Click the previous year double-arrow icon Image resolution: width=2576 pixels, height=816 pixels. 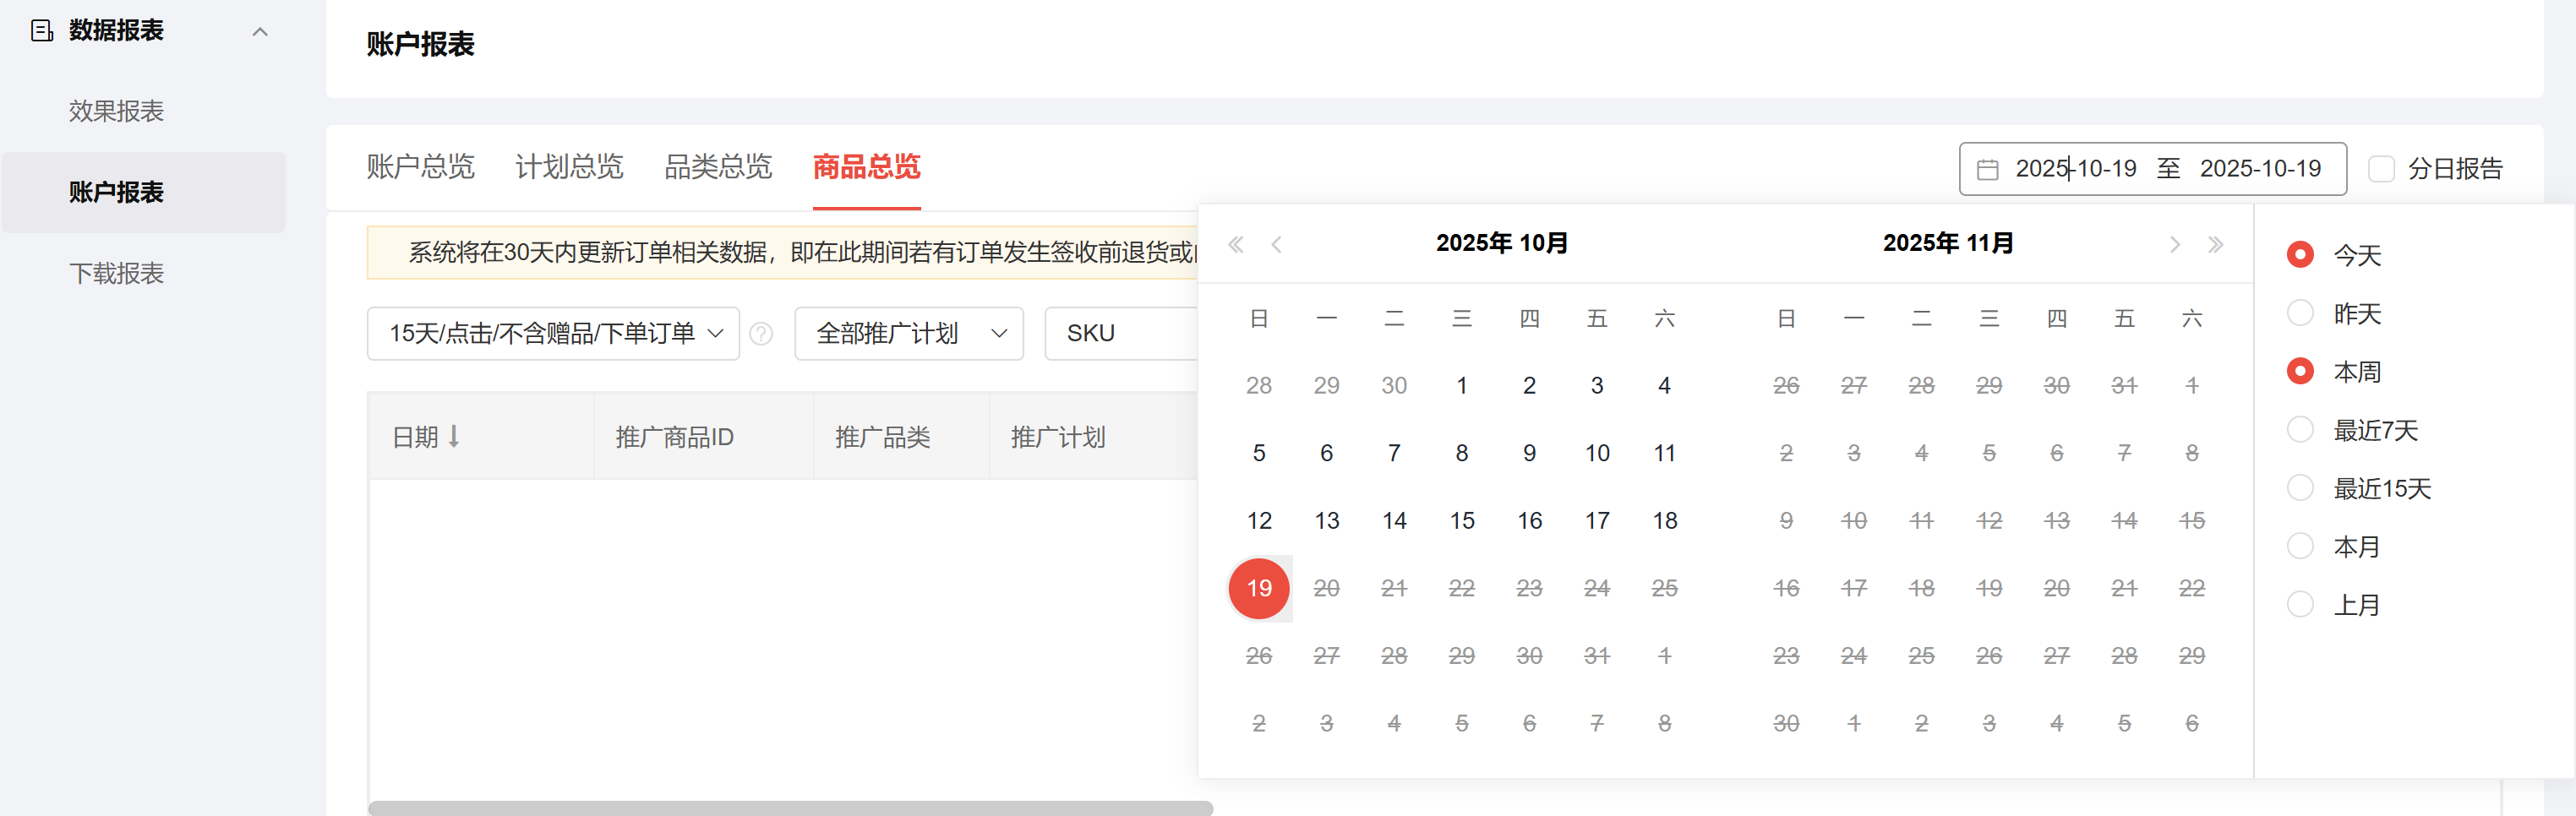click(x=1236, y=244)
